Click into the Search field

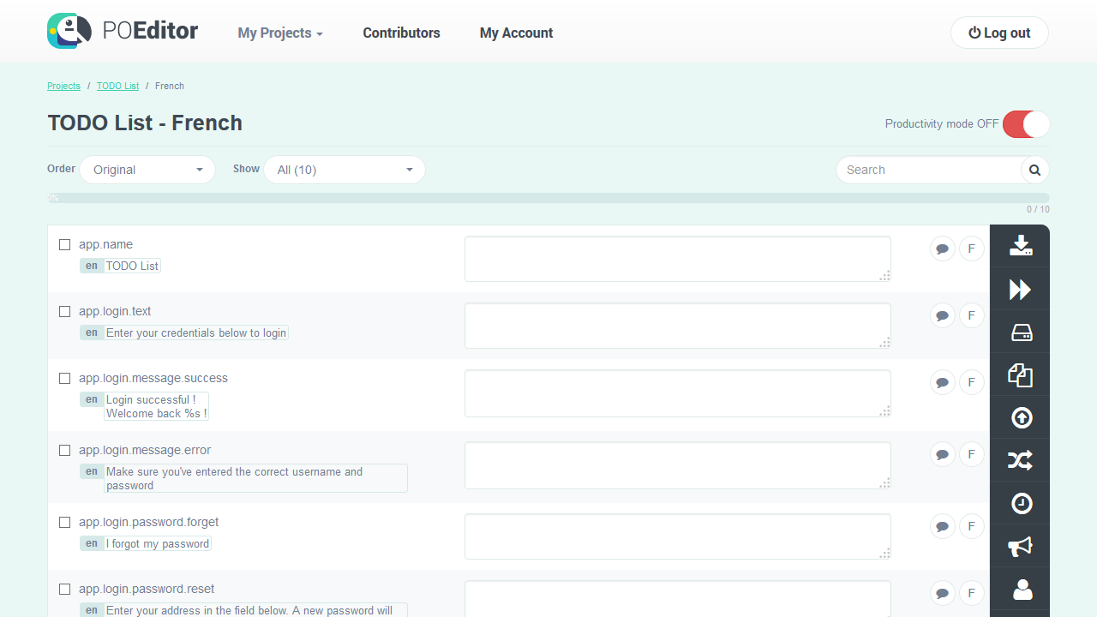tap(929, 170)
